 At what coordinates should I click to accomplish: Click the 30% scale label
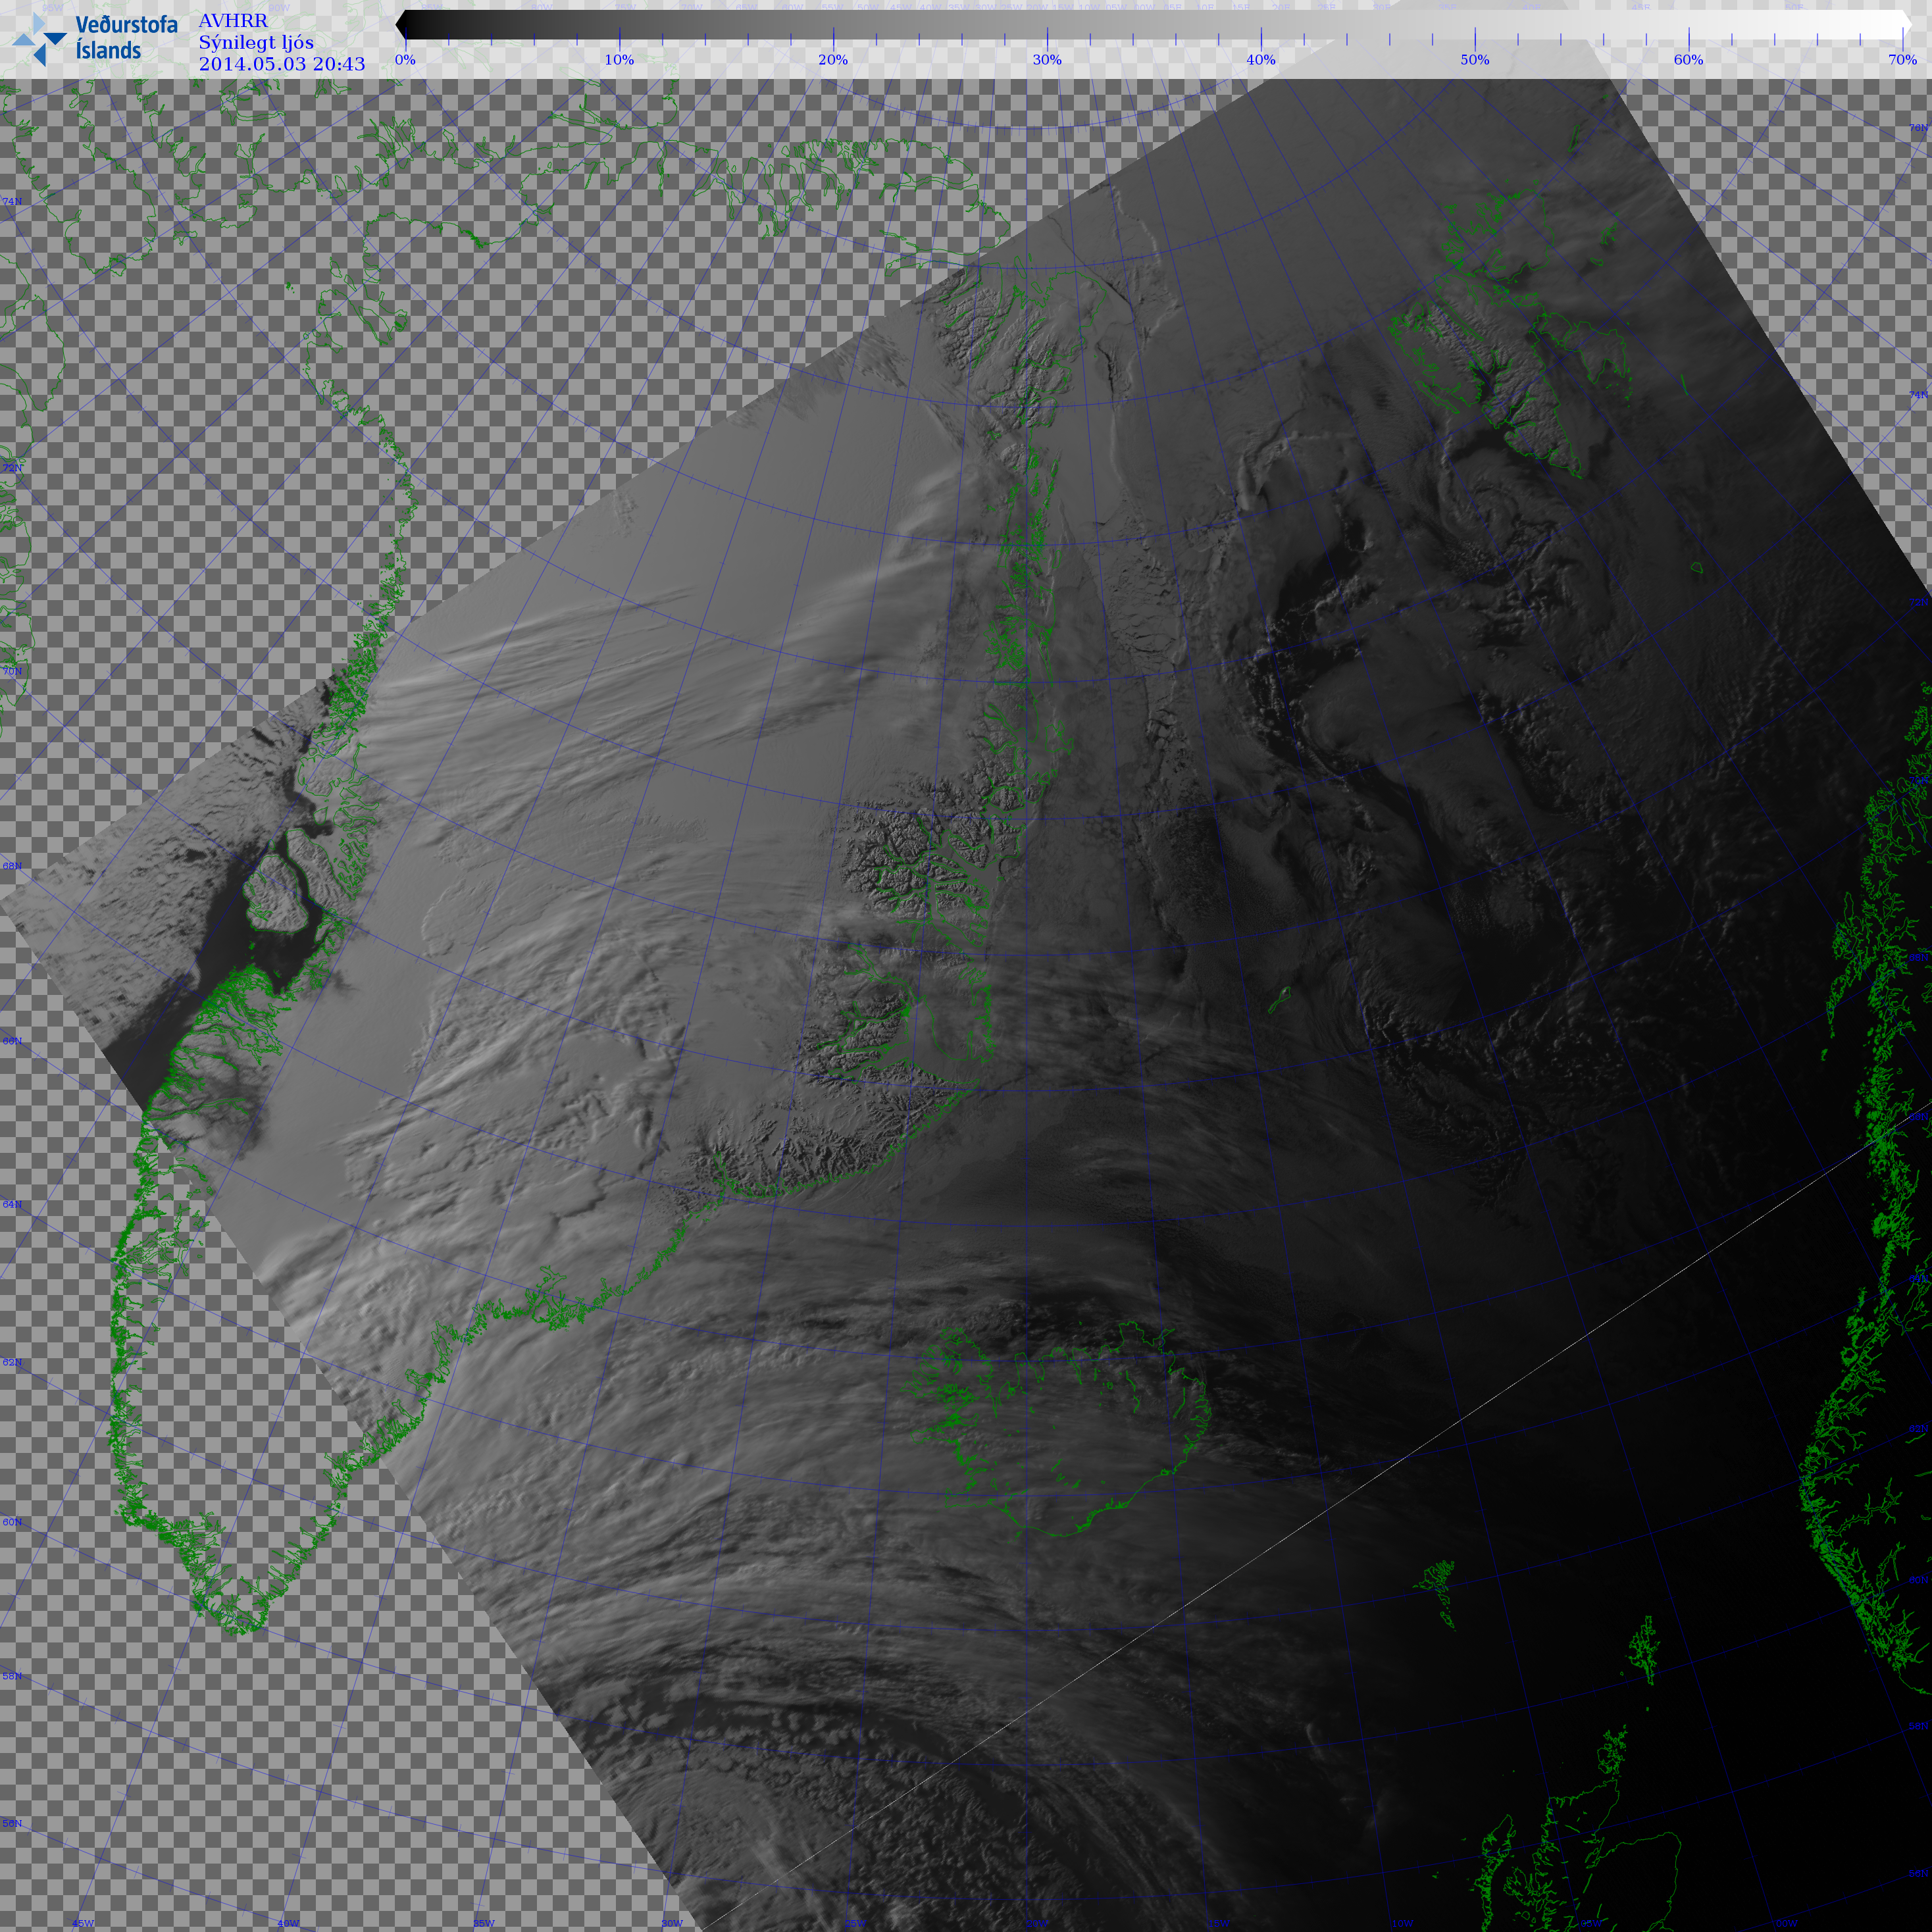click(x=1047, y=60)
